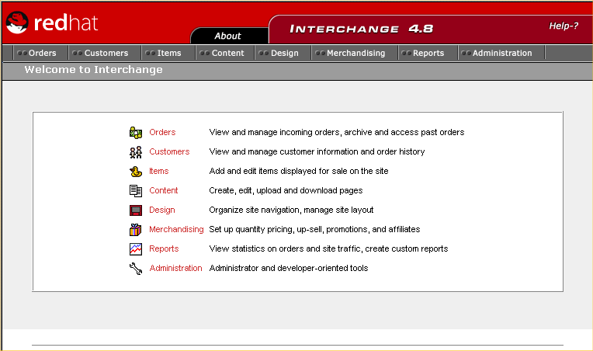The height and width of the screenshot is (351, 593).
Task: Click 'Administrator and developer-oriented tools' description
Action: (x=289, y=268)
